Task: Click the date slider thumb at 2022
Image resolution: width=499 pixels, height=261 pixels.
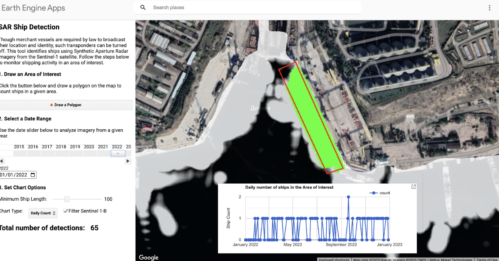Action: coord(118,153)
